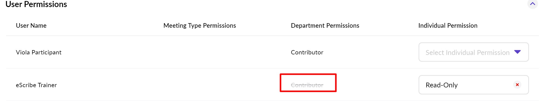Collapse the User Permissions section chevron
This screenshot has height=101, width=545.
(532, 4)
